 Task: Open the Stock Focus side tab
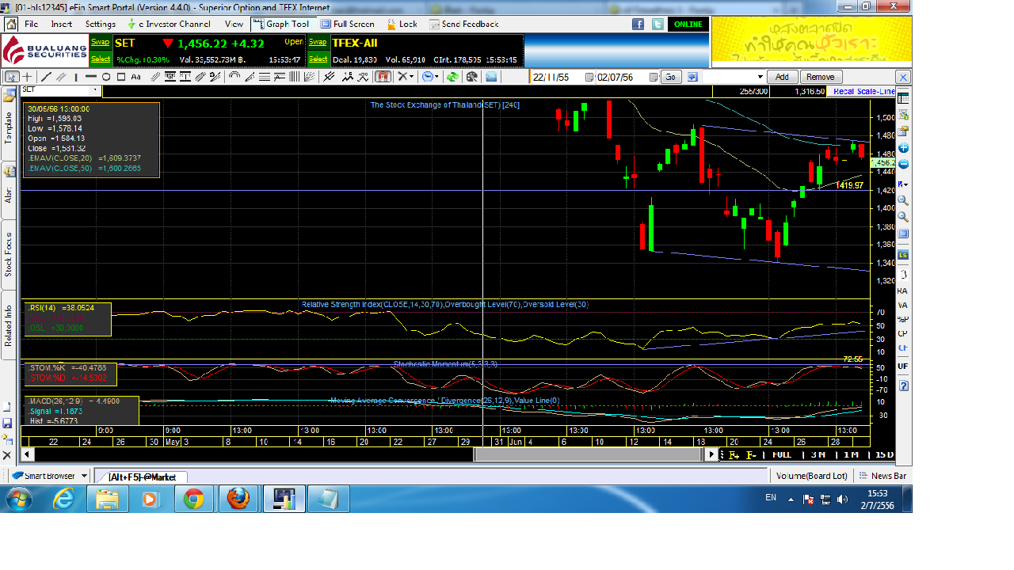point(9,255)
